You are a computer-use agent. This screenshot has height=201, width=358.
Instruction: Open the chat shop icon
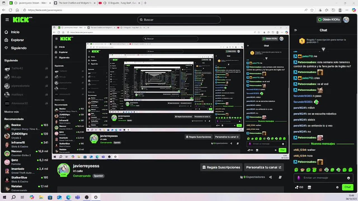309,187
